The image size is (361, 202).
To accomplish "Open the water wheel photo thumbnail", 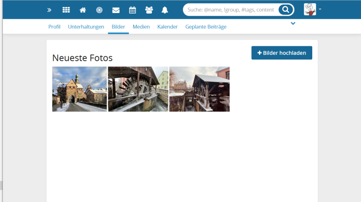I will [138, 89].
